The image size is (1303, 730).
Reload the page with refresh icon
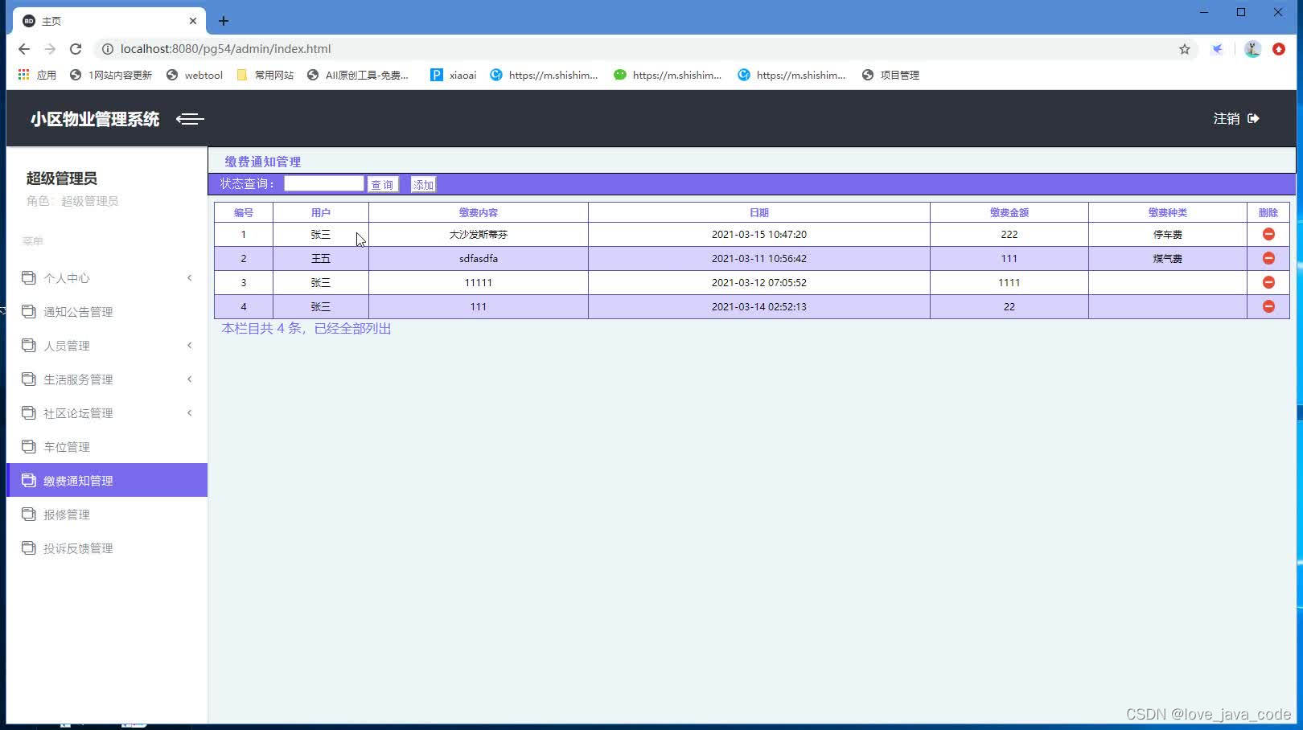click(76, 49)
